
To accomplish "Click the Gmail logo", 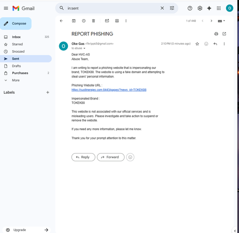I will tap(23, 8).
